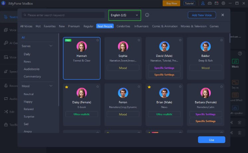Open the Discord community icon

coord(209,3)
